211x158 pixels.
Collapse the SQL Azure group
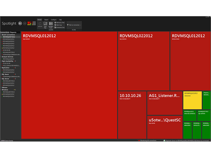coord(1,74)
